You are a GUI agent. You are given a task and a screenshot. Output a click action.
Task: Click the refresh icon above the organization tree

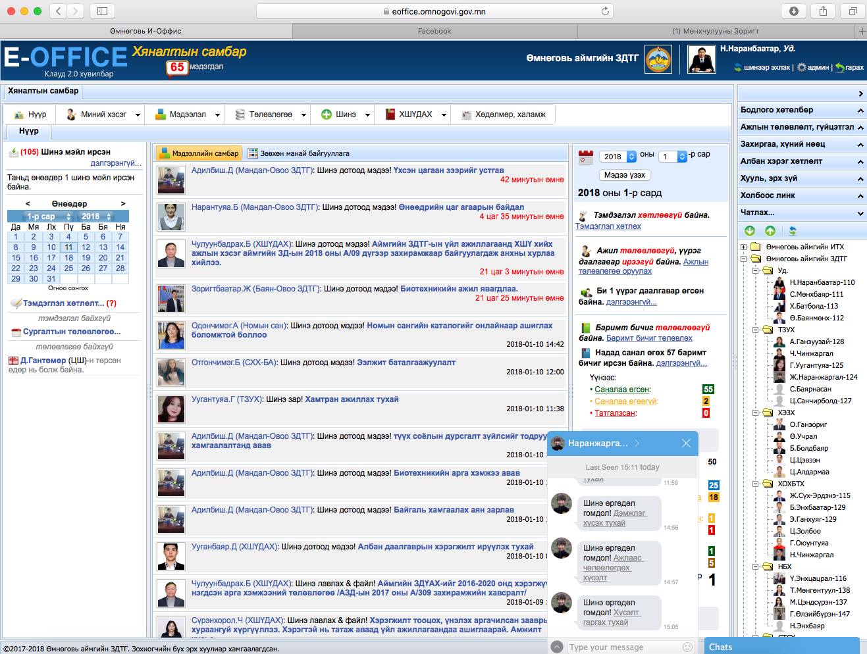click(793, 230)
